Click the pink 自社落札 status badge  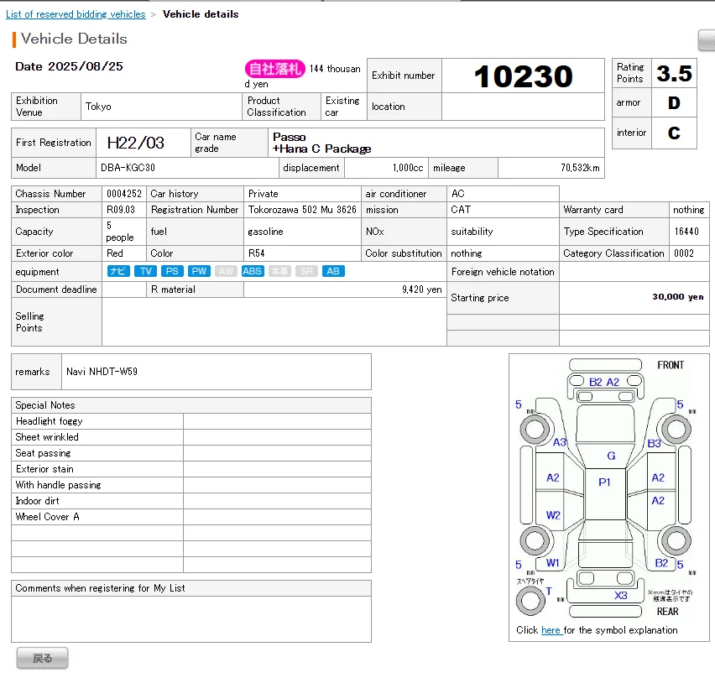274,69
